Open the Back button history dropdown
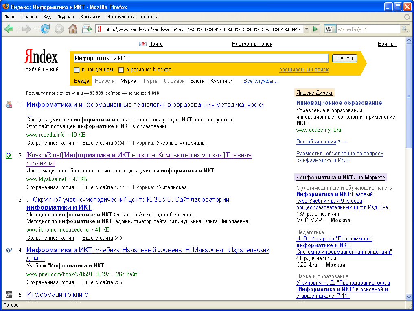The image size is (414, 311). tap(18, 29)
